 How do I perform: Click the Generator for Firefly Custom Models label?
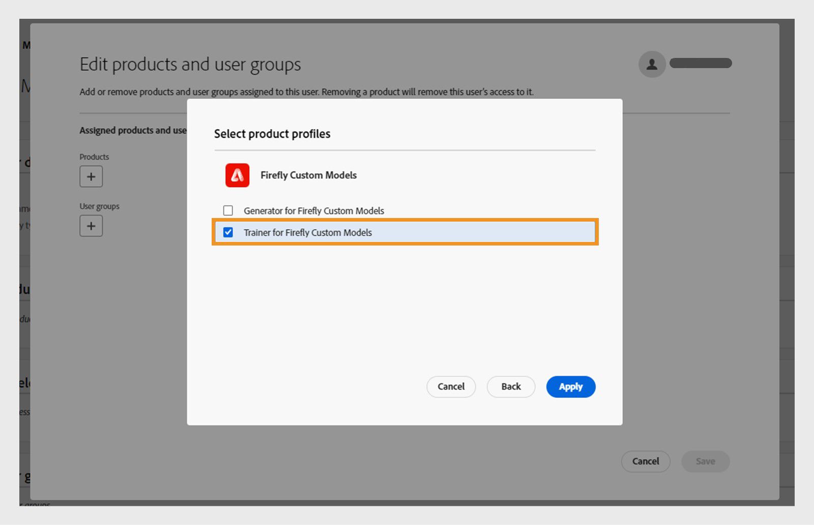click(x=314, y=210)
